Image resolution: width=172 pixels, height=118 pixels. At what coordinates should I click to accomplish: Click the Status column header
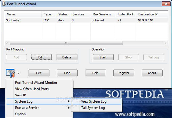click(x=63, y=14)
